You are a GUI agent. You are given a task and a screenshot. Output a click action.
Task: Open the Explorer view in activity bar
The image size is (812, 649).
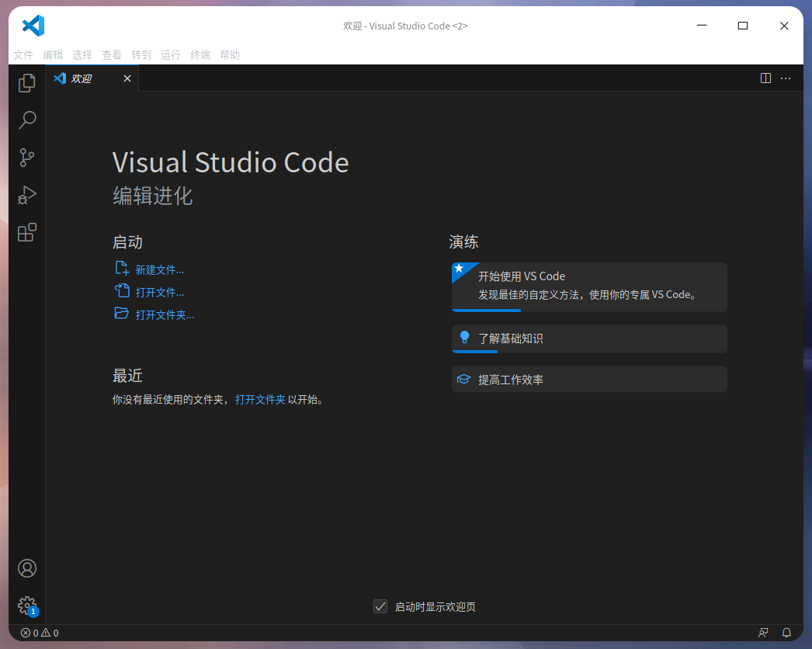(27, 82)
